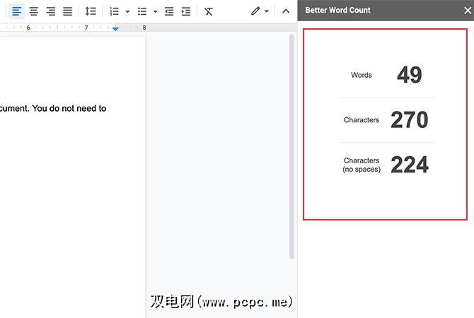Click ruler number 7
This screenshot has height=318, width=474.
point(86,28)
